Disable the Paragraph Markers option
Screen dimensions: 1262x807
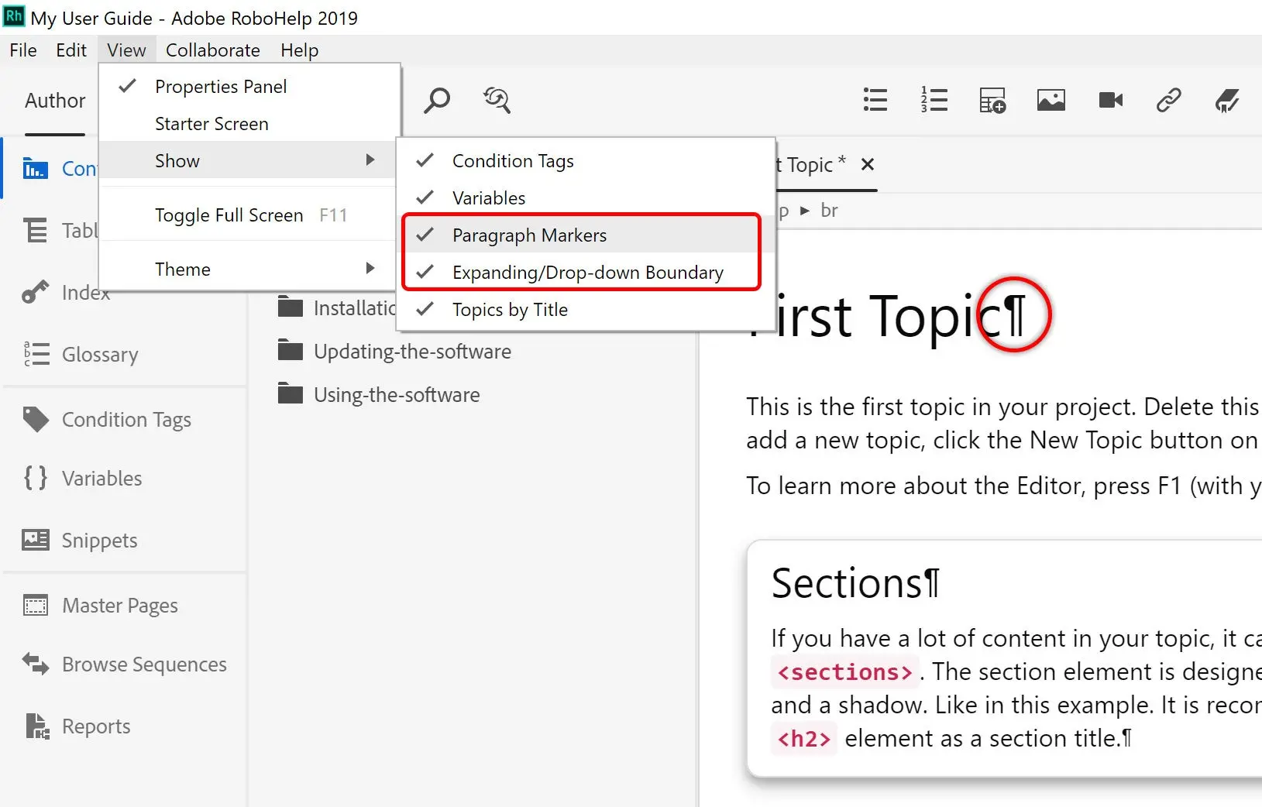point(529,235)
